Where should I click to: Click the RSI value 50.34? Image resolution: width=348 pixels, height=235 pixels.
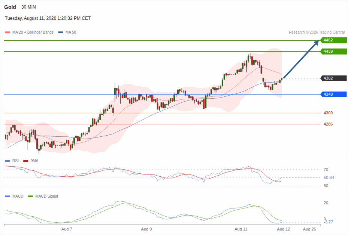[x=329, y=177]
